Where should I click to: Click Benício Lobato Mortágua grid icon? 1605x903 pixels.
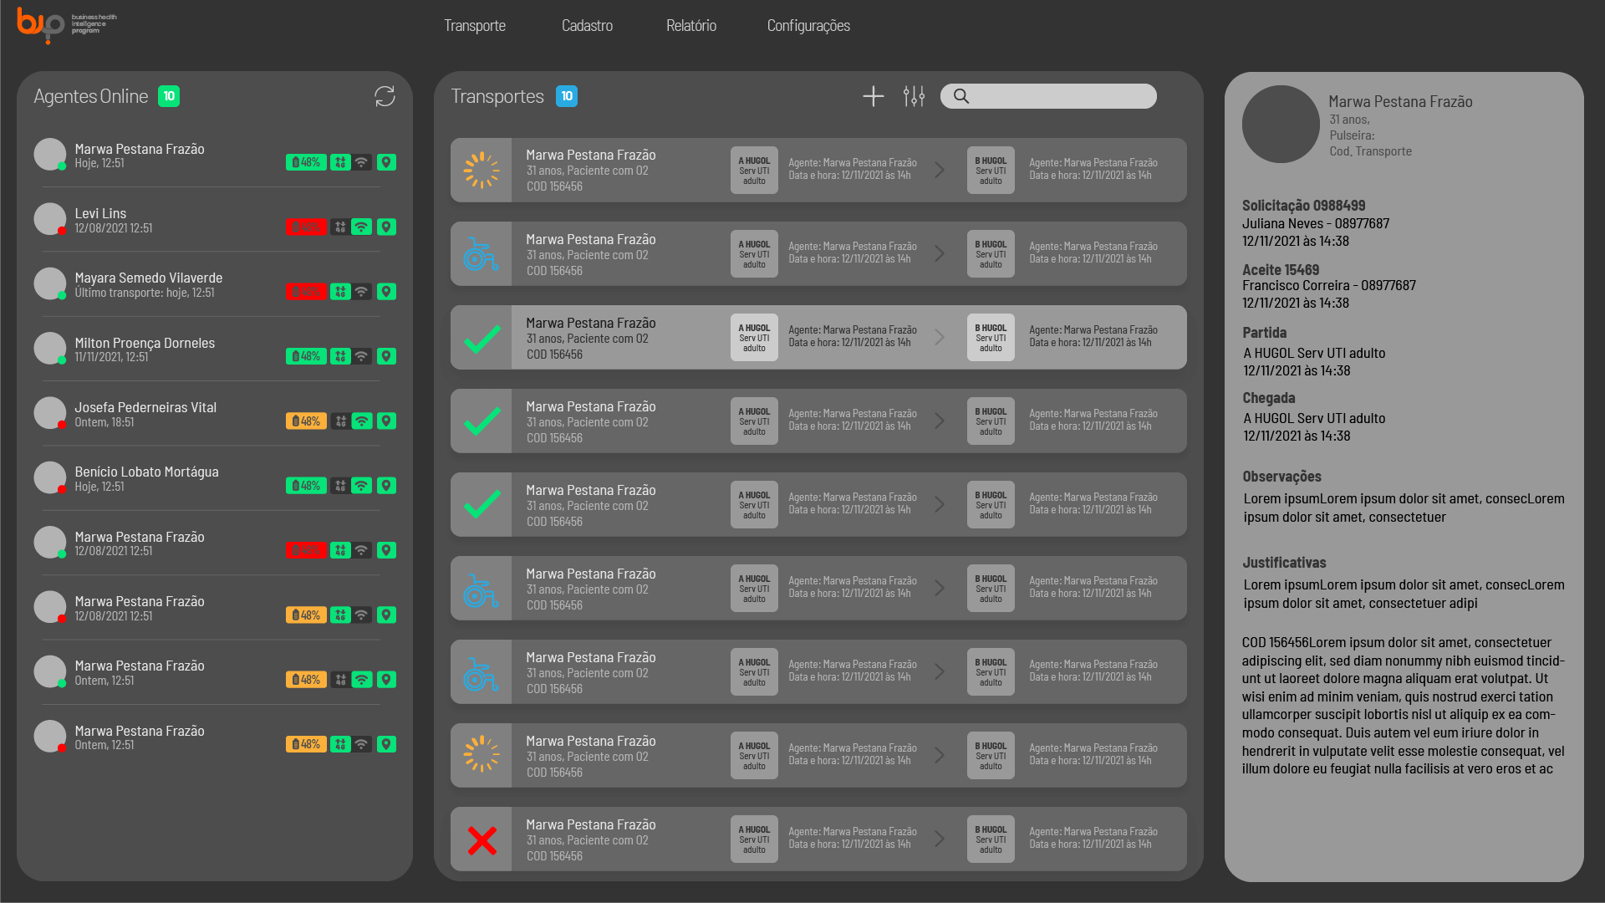(340, 486)
